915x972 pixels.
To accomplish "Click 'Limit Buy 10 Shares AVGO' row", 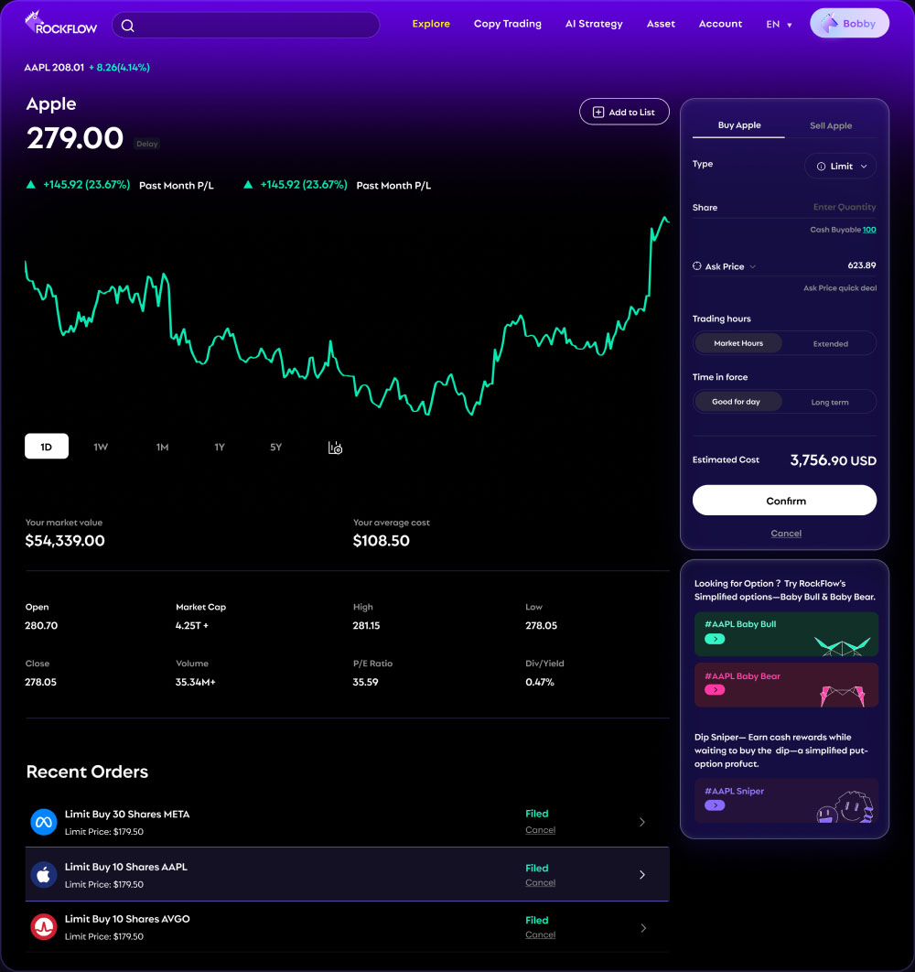I will [347, 927].
